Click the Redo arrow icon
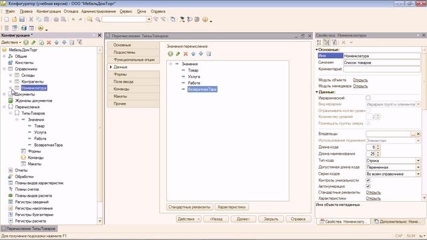This screenshot has height=240, width=427. (x=80, y=19)
